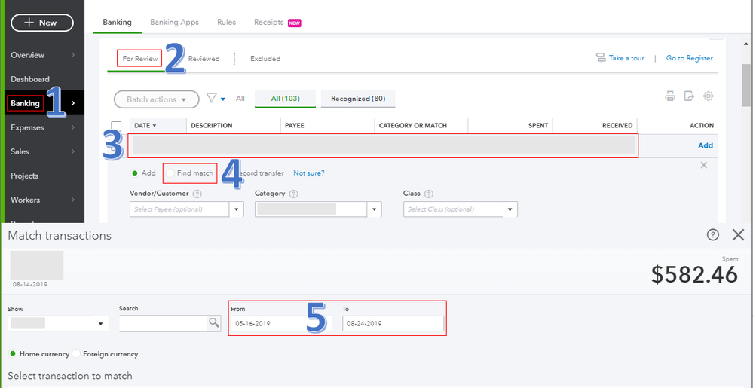Open the Batch actions dropdown
The image size is (753, 388).
point(157,99)
